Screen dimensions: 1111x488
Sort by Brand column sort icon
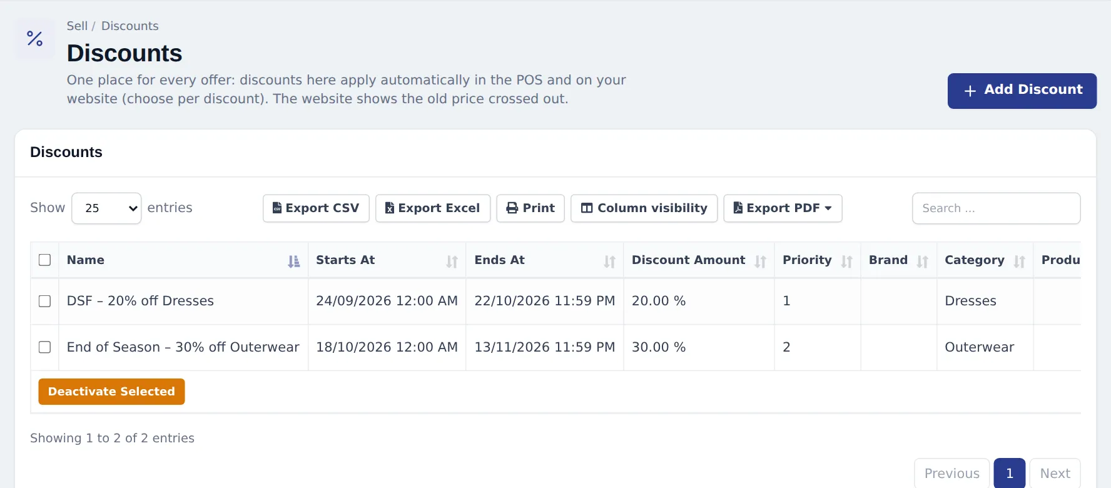pyautogui.click(x=922, y=262)
